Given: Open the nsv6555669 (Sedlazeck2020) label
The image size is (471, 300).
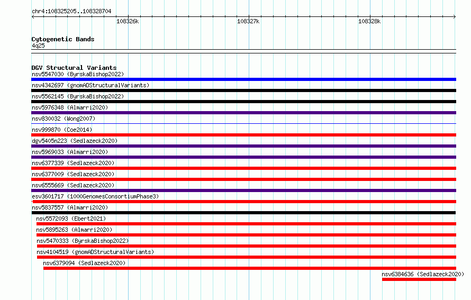Looking at the screenshot, I should (73, 185).
